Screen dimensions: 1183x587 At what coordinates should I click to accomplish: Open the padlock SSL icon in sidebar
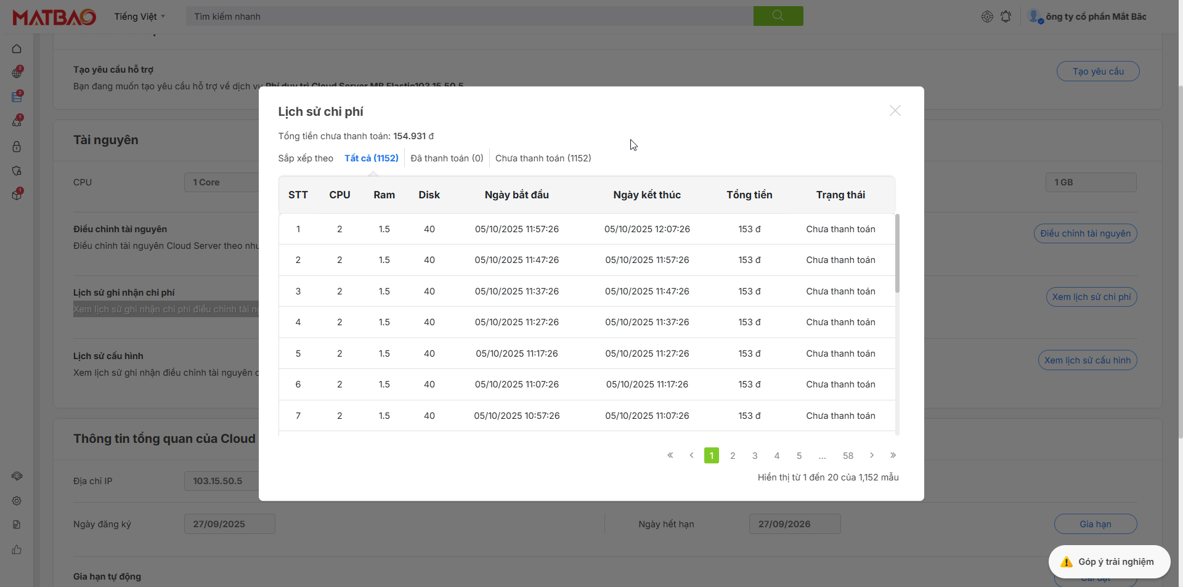(x=17, y=147)
